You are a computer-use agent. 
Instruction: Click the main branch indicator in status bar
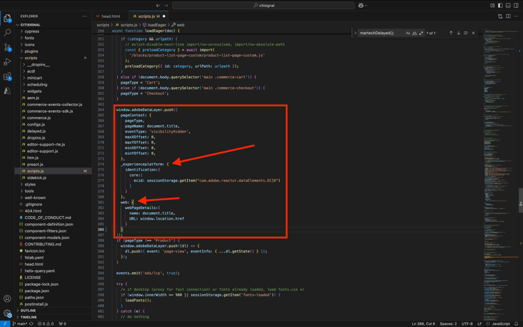pos(21,324)
